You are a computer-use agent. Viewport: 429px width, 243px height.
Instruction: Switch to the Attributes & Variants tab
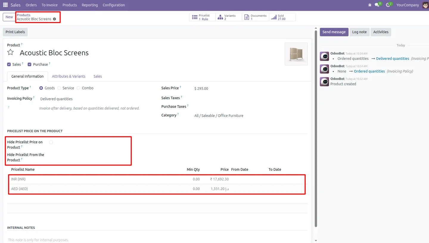(x=69, y=76)
